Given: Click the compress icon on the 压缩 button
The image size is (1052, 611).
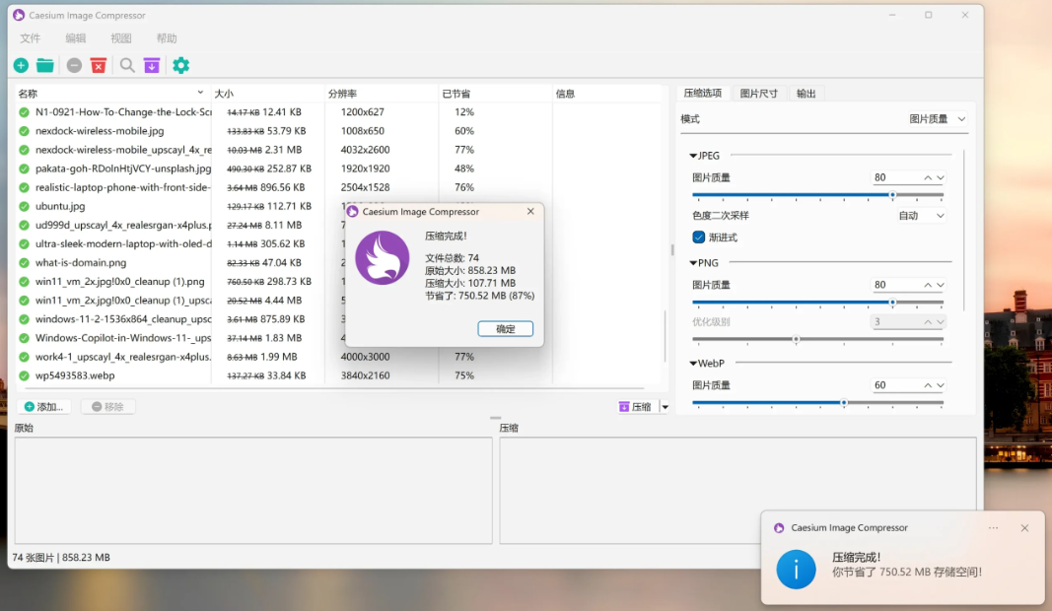Looking at the screenshot, I should (626, 406).
